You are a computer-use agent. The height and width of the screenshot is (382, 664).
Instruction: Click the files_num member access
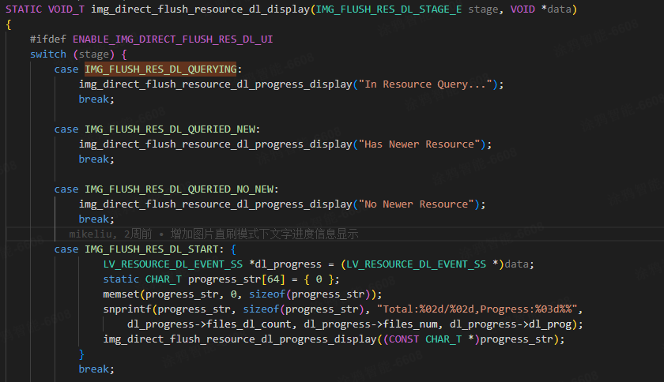click(413, 324)
